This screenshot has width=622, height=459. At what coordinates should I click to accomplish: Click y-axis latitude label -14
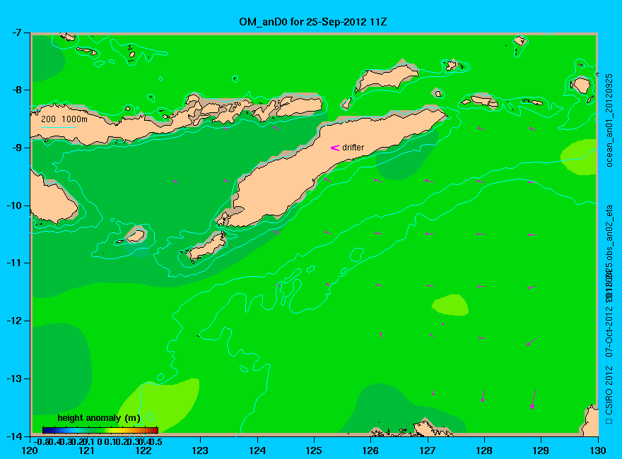(x=13, y=436)
